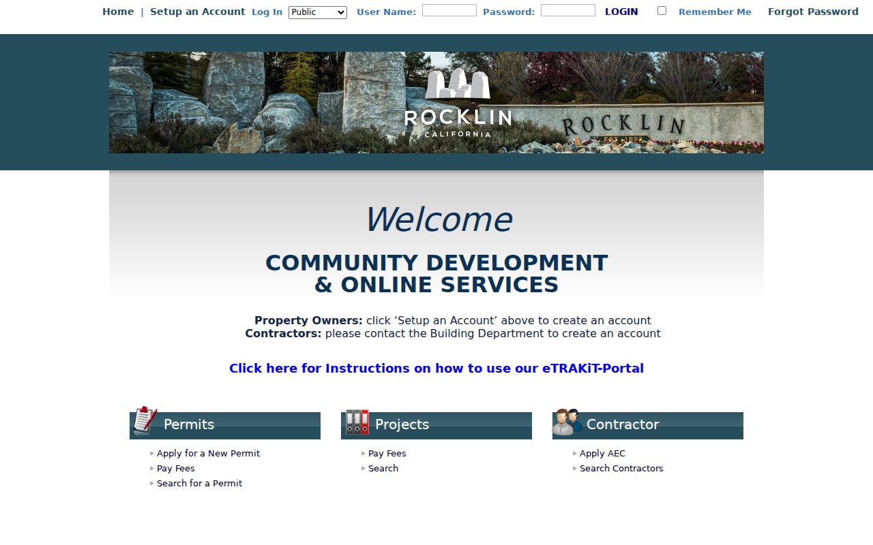The width and height of the screenshot is (873, 545).
Task: Open Search Contractors link
Action: [621, 469]
